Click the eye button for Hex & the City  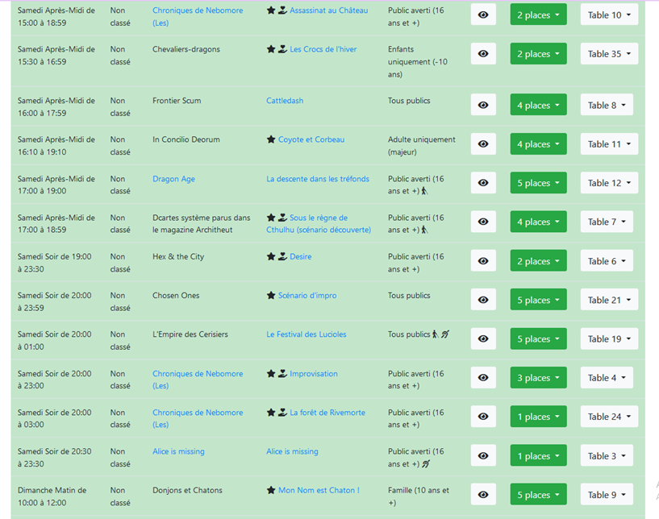(x=483, y=261)
